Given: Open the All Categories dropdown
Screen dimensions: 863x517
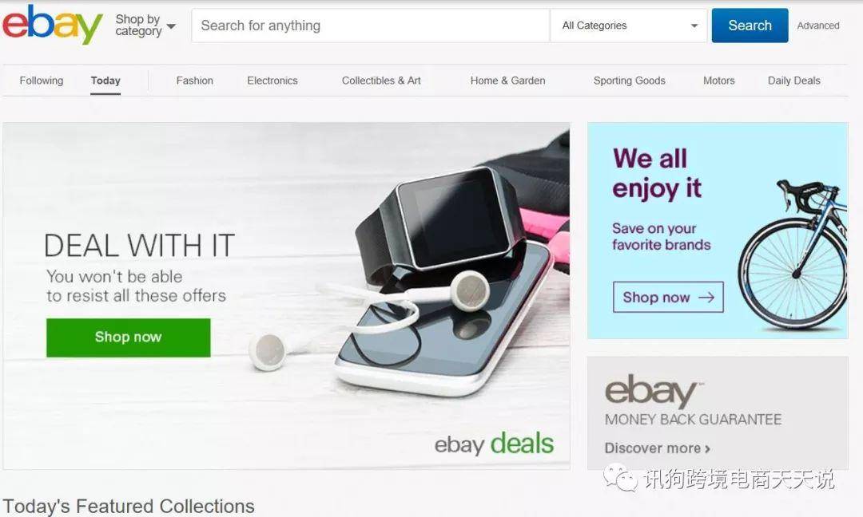Looking at the screenshot, I should [x=629, y=26].
